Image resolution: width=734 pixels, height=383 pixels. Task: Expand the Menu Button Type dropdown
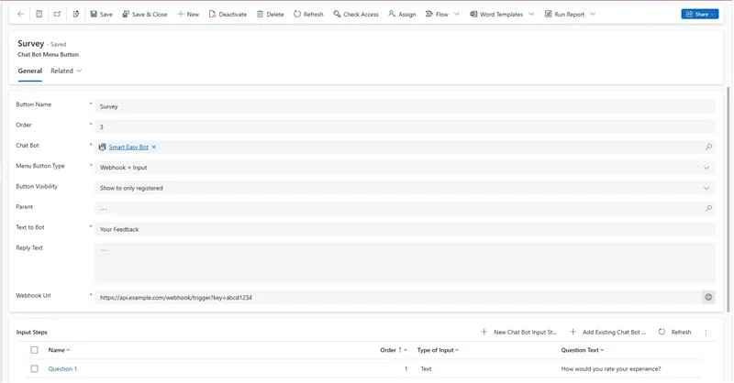(x=706, y=167)
